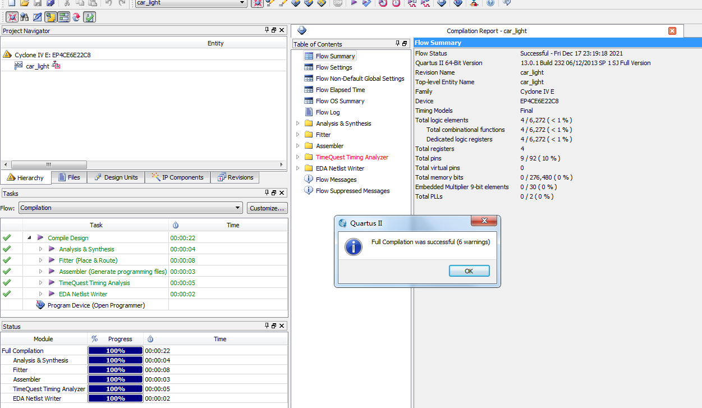Viewport: 702px width, 408px height.
Task: Click the binoculars Find icon
Action: click(x=24, y=17)
